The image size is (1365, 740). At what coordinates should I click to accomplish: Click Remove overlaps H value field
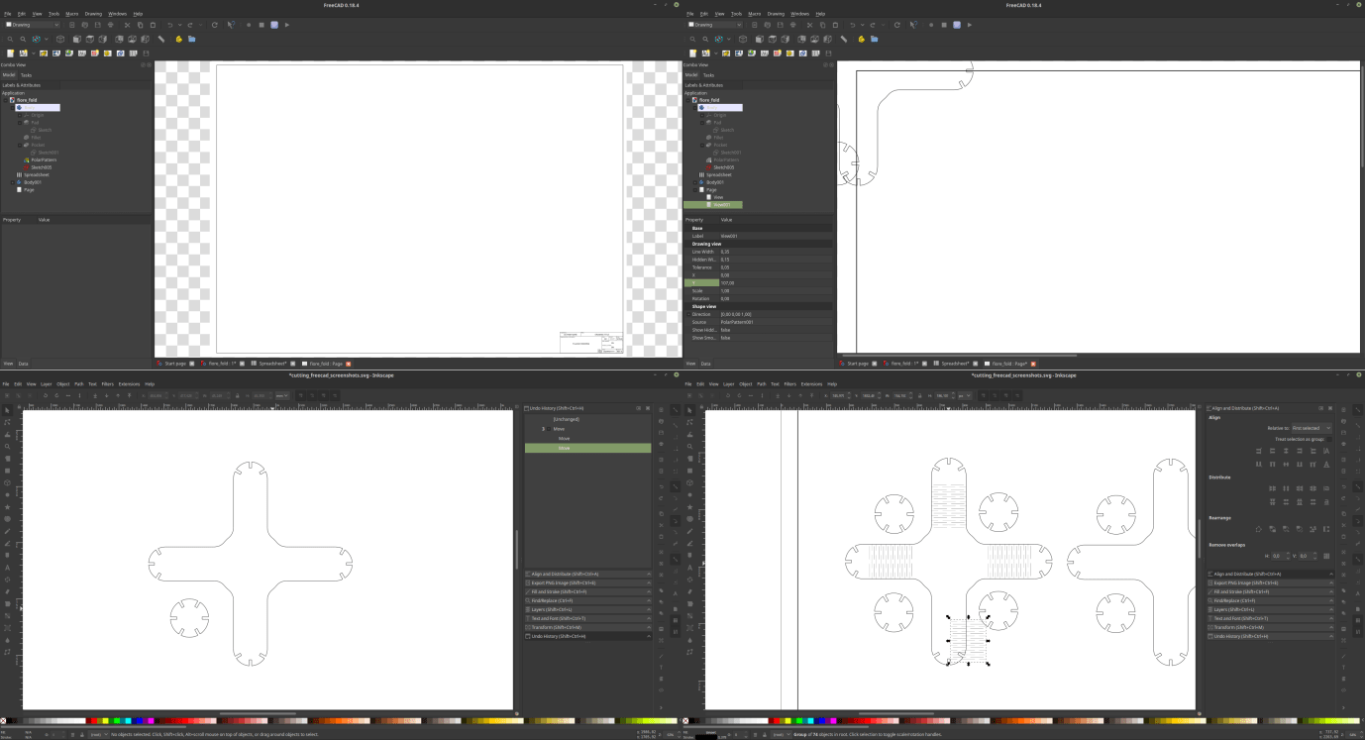(1281, 556)
